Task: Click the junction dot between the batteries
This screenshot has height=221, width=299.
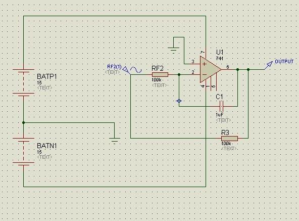Action: [x=23, y=122]
